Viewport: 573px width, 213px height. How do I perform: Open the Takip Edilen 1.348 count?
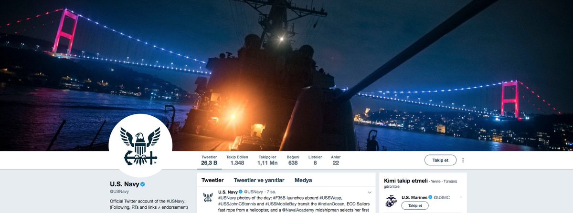(x=237, y=160)
